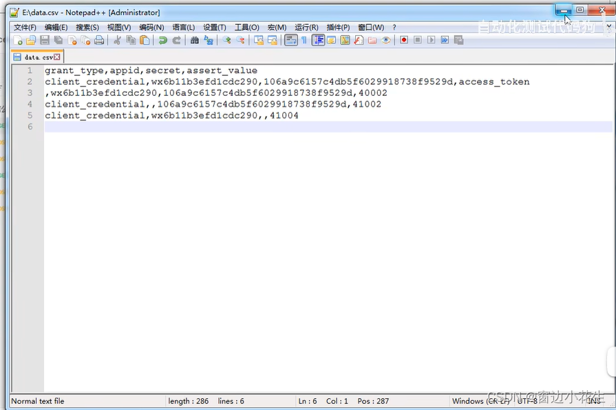Toggle word wrap using its toolbar icon
Screen dimensions: 616x410
click(291, 40)
